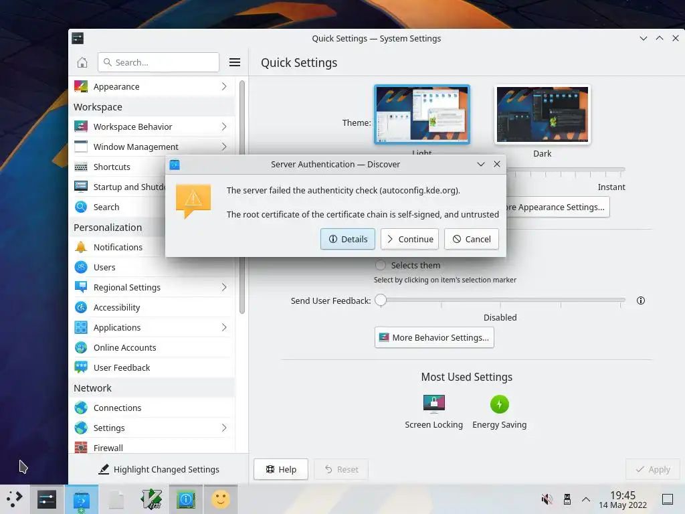Select the Light theme thumbnail
The height and width of the screenshot is (514, 685).
[x=422, y=114]
